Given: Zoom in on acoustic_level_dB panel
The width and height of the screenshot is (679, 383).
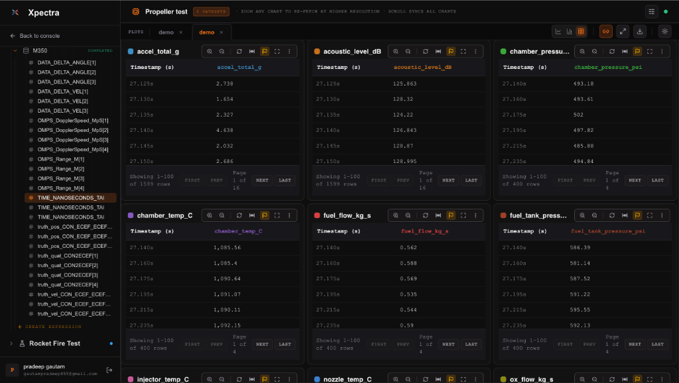Looking at the screenshot, I should tap(396, 52).
